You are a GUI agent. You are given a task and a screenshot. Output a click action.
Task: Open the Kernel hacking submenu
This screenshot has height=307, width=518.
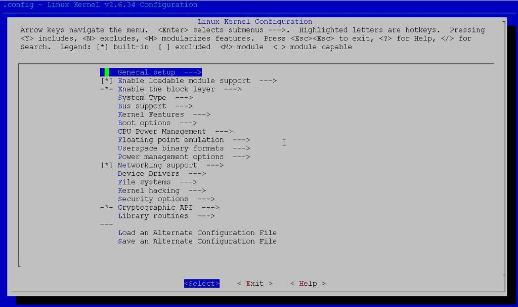point(162,190)
